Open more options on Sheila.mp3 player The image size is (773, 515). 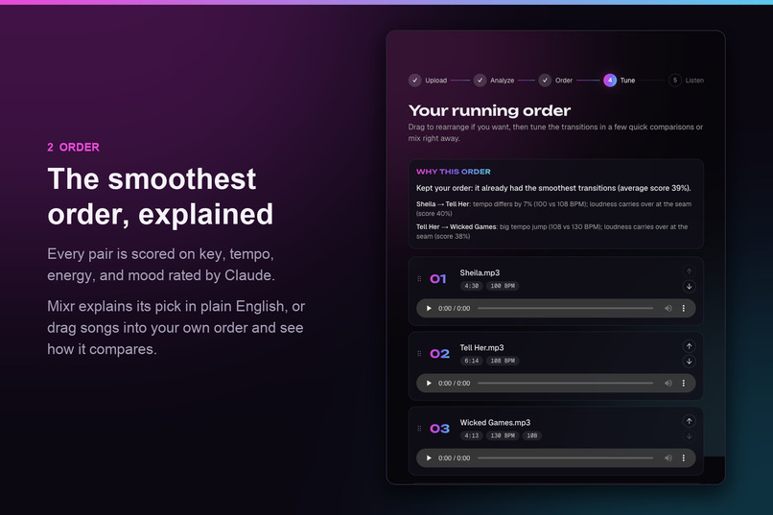point(683,309)
